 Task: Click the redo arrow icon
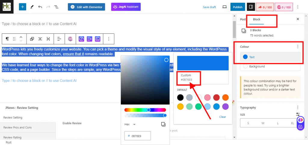point(48,7)
